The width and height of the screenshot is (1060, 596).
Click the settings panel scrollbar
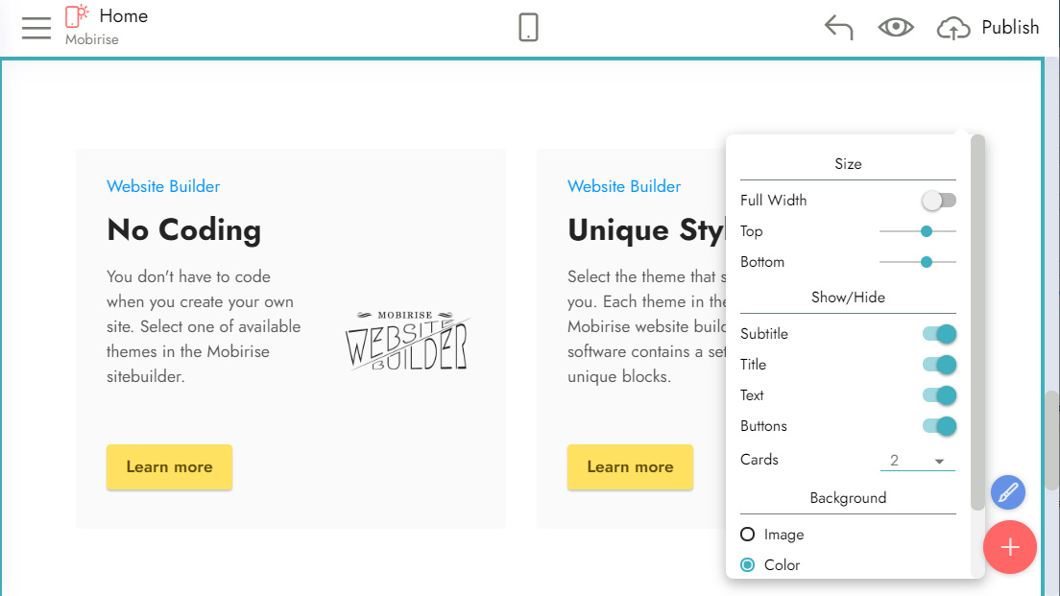977,322
